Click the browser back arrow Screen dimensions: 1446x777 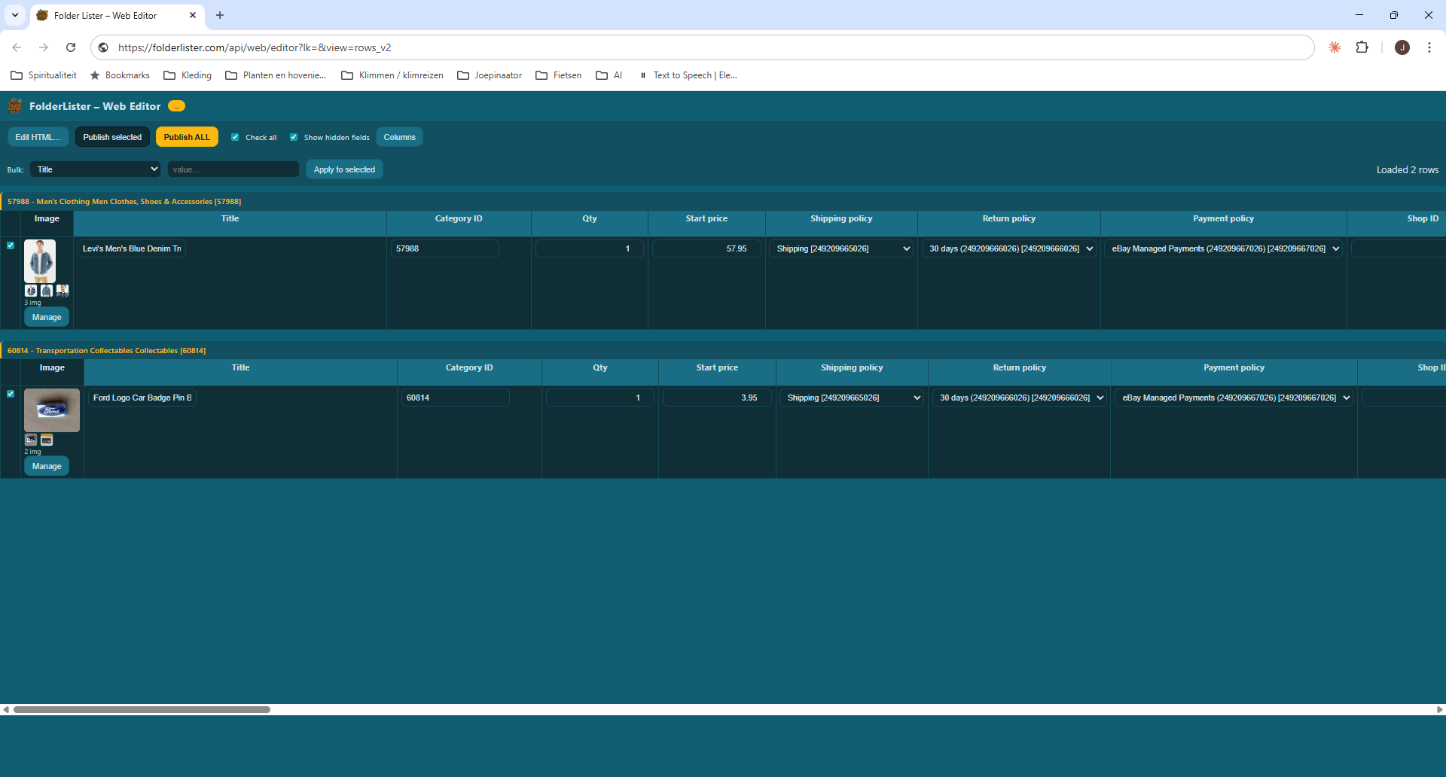17,47
